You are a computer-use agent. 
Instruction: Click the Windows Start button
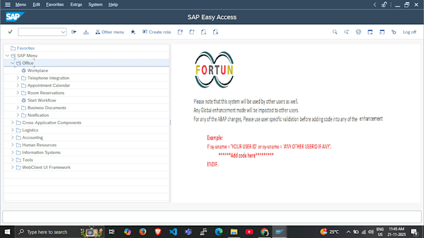click(x=7, y=232)
